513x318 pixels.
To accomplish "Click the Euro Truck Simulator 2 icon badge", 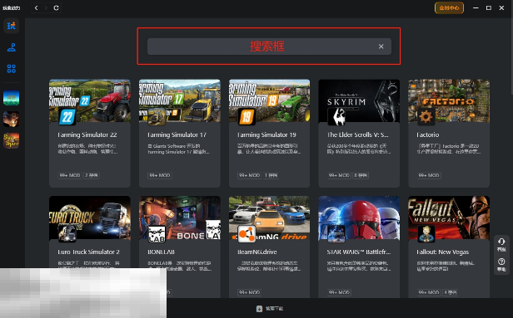I will coord(67,233).
